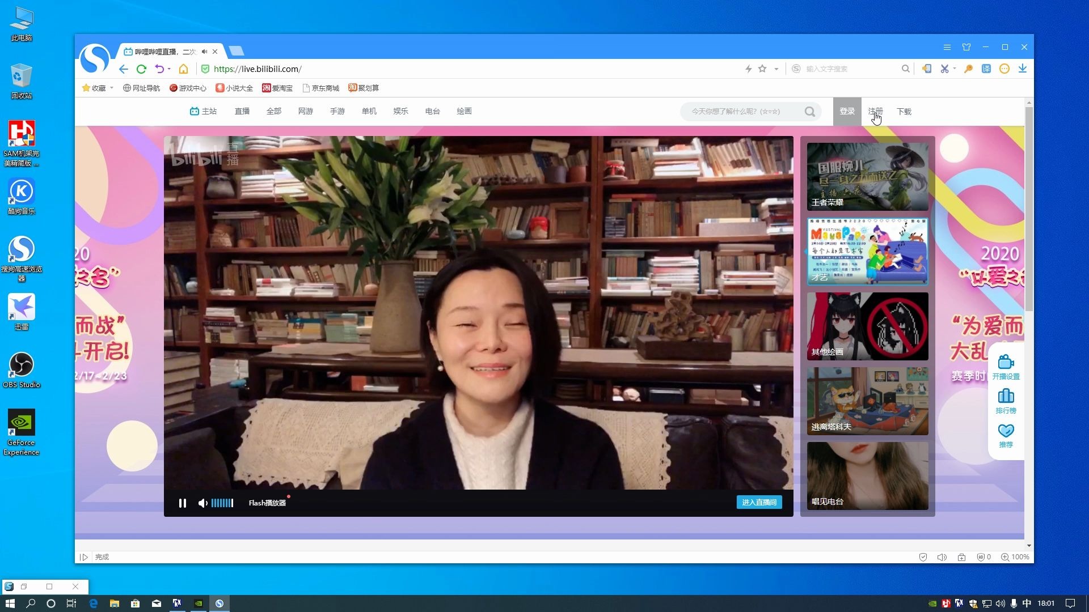Screen dimensions: 1089x612
Task: Toggle the page sound icon in status bar
Action: coord(942,557)
